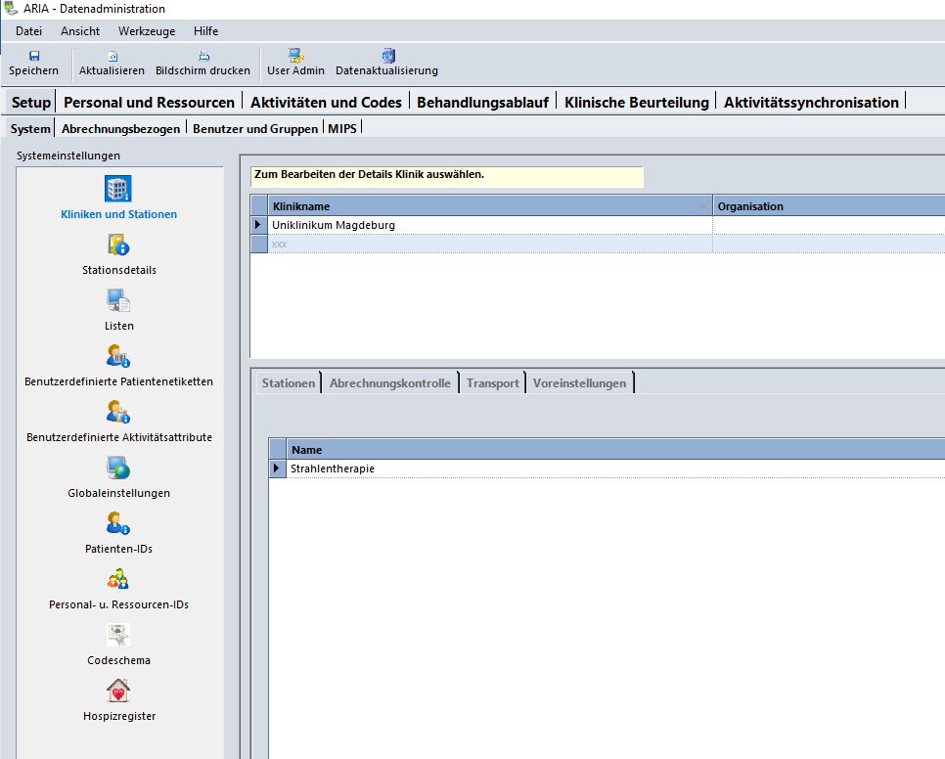Open the Codeschema icon
Screen dimensions: 945x759
point(118,636)
